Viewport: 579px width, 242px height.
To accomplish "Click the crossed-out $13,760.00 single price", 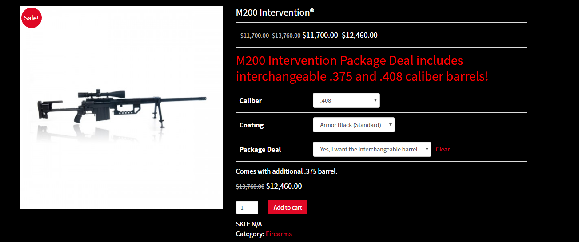I will 250,186.
